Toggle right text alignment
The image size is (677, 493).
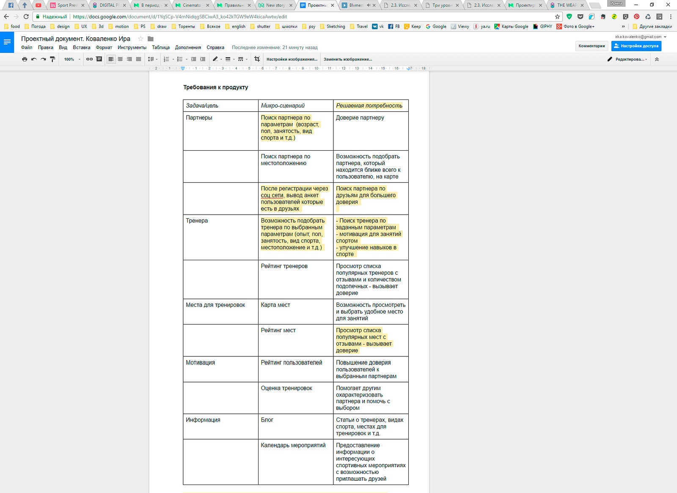pos(129,59)
